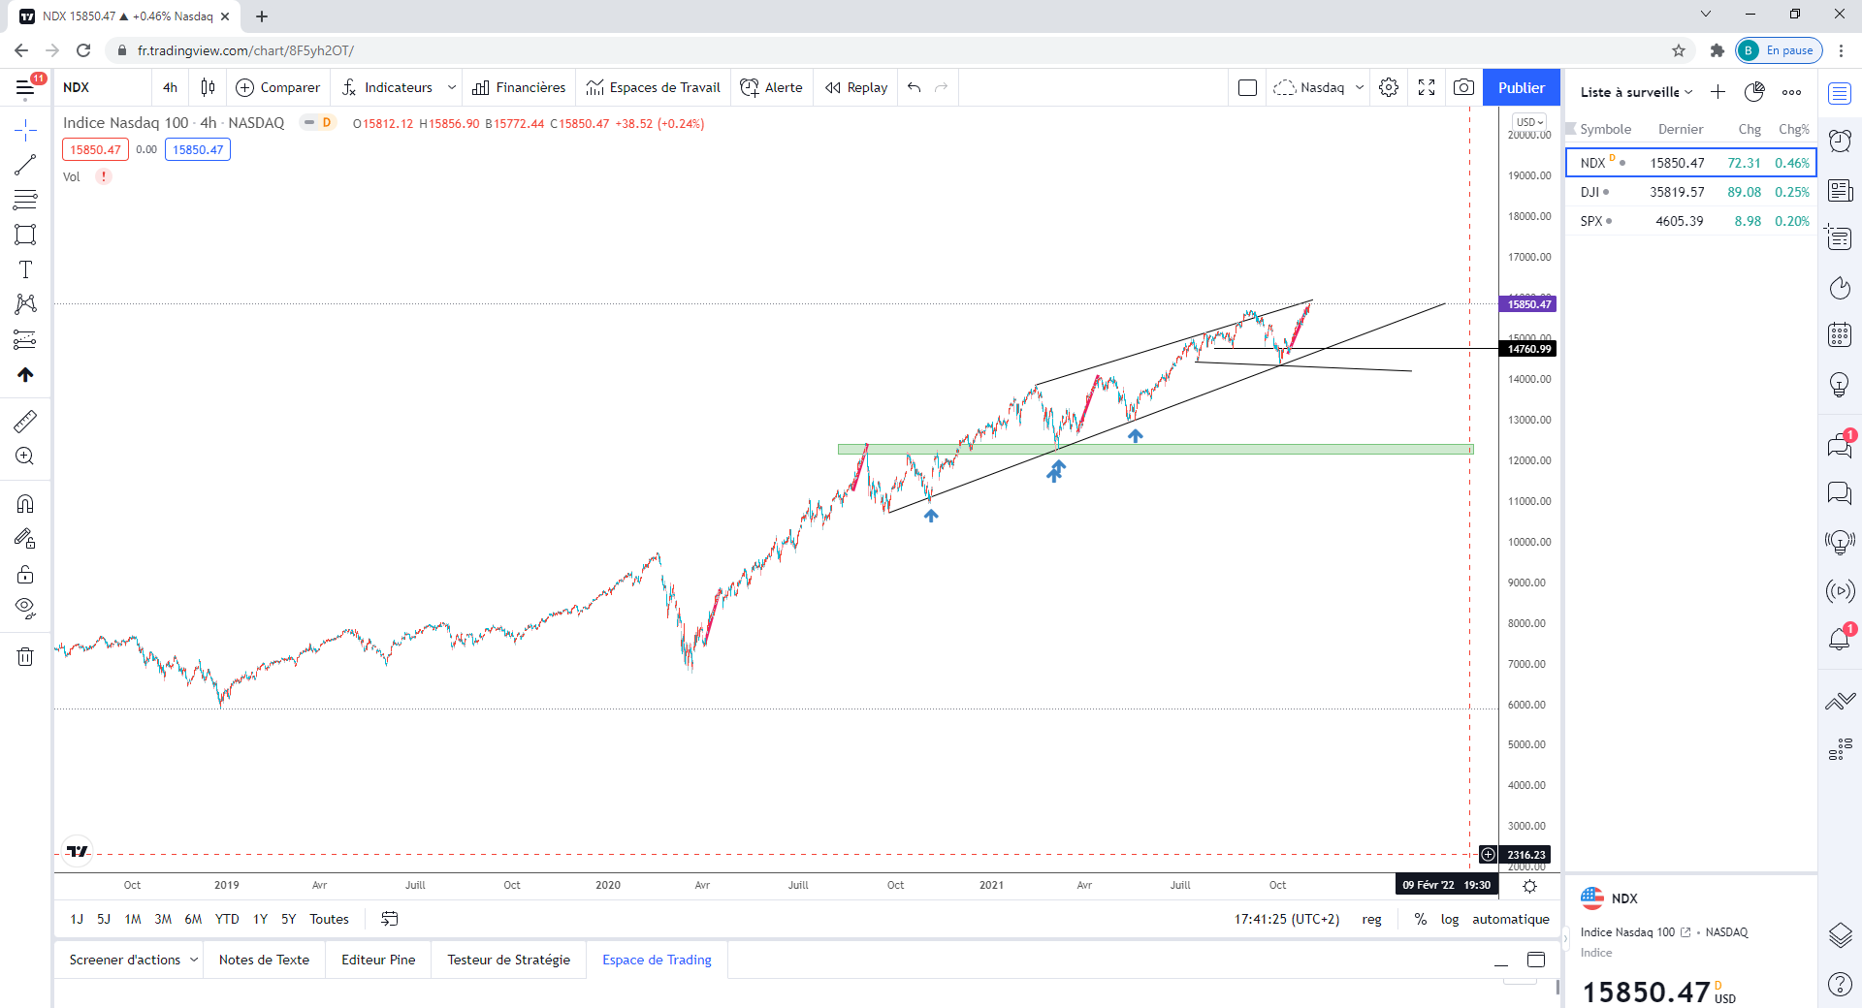Delete drawings with the trash icon
The image size is (1862, 1008).
(25, 657)
